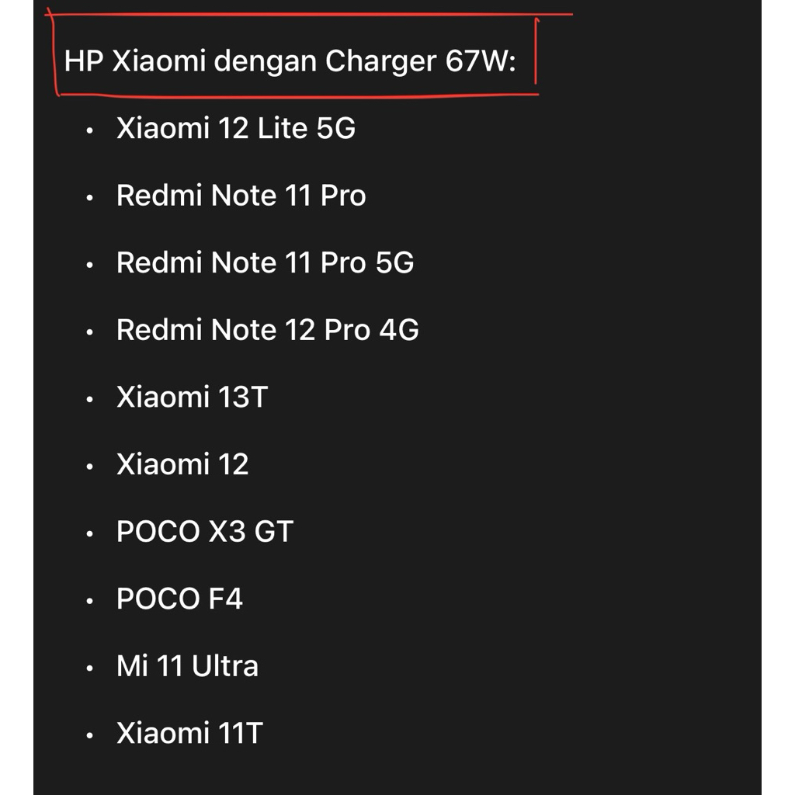Select the Xiaomi 12 Lite 5G entry
Image resolution: width=795 pixels, height=795 pixels.
click(236, 129)
